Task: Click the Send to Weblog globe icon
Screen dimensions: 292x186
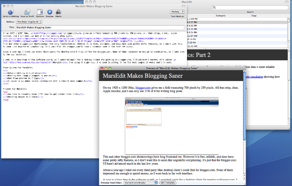Action: tap(11, 12)
